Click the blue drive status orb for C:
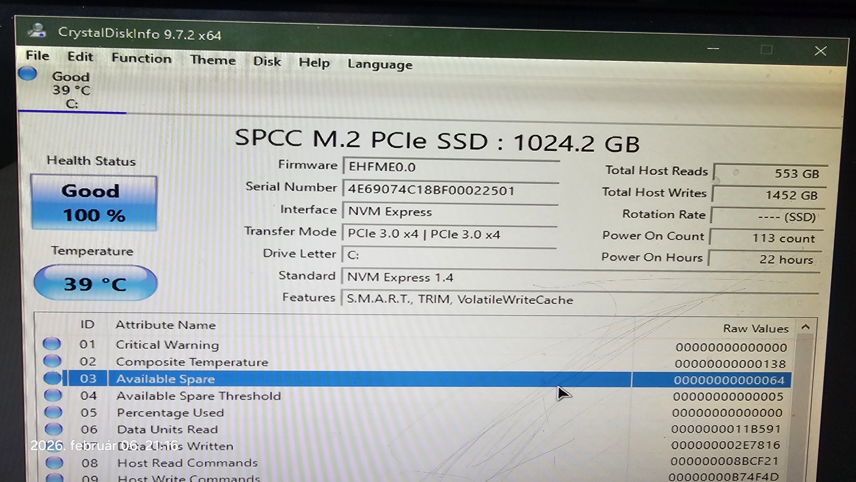Screen dimensions: 856x482 tap(27, 74)
